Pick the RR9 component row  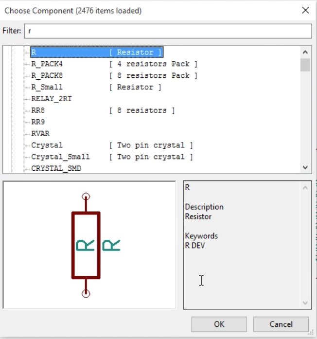coord(38,122)
